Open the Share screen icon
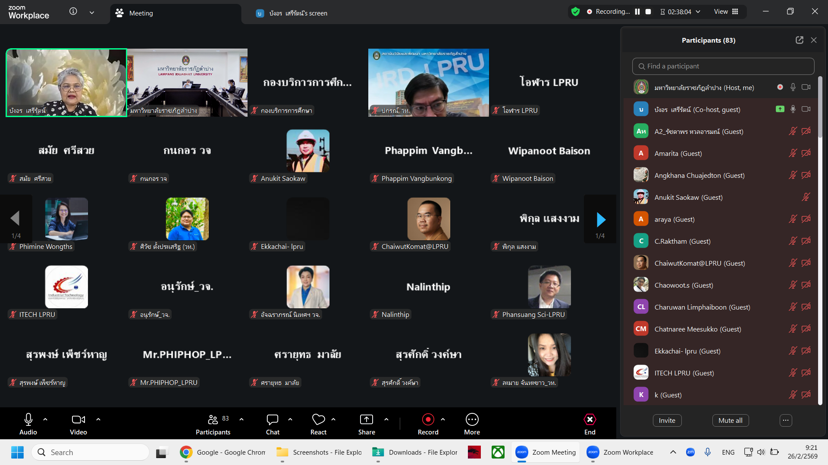Image resolution: width=828 pixels, height=465 pixels. pyautogui.click(x=367, y=420)
